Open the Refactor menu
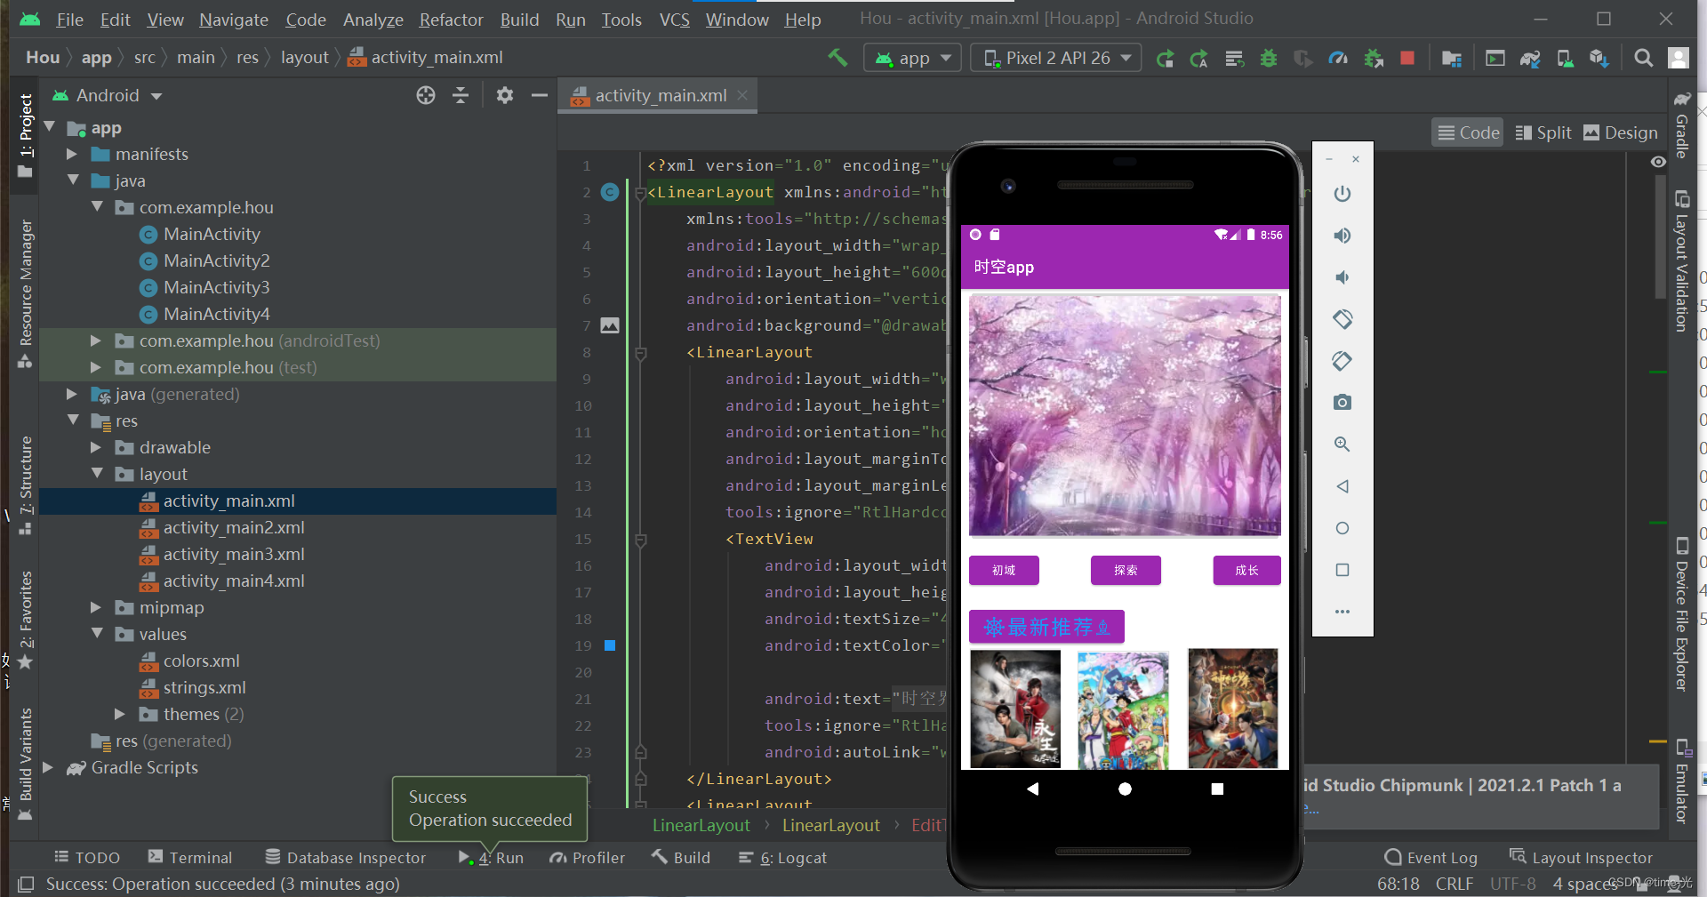The width and height of the screenshot is (1707, 897). (x=451, y=20)
